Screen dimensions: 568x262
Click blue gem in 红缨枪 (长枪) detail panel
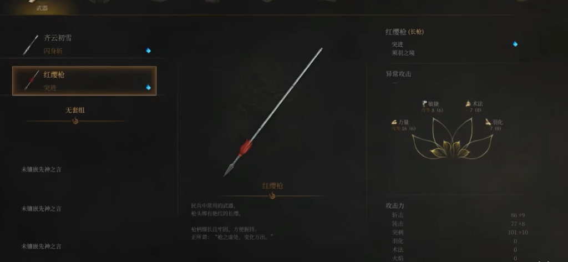tap(515, 44)
